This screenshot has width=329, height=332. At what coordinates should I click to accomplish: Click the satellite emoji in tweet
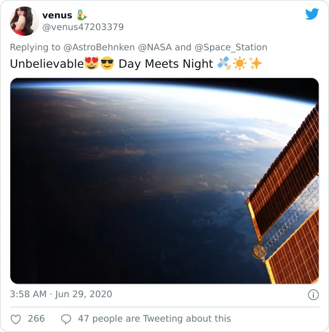(224, 63)
